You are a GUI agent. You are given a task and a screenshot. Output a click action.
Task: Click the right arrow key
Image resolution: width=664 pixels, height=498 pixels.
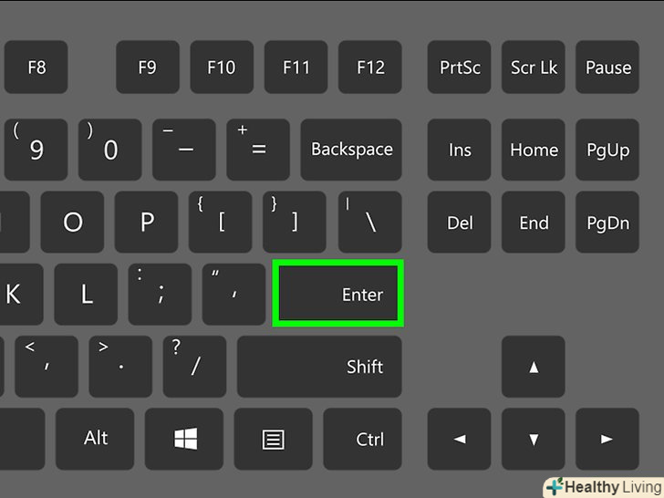pos(607,439)
